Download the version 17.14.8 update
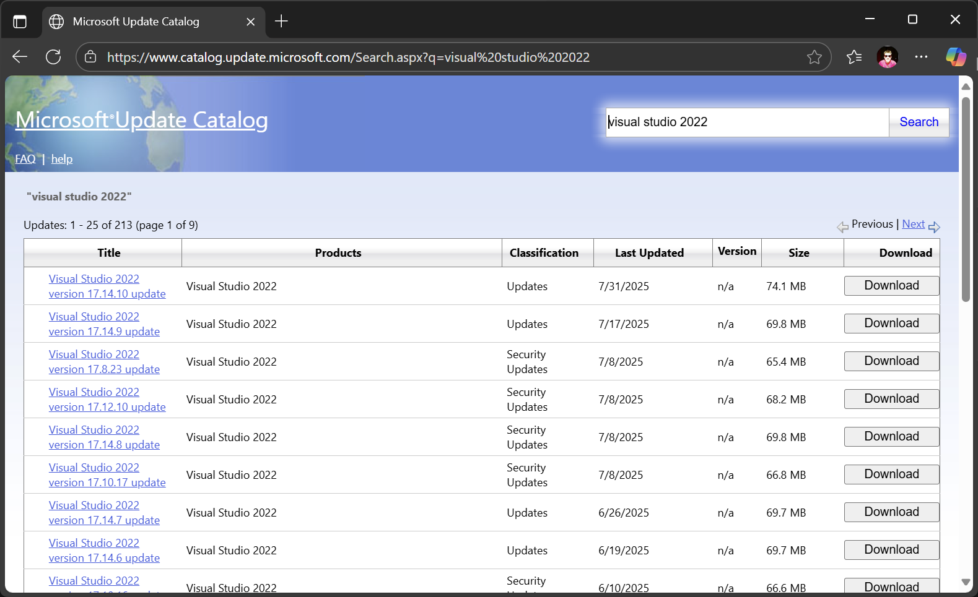The width and height of the screenshot is (978, 597). point(891,436)
